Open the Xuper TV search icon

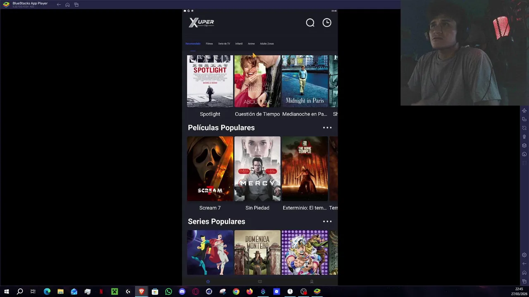click(310, 23)
